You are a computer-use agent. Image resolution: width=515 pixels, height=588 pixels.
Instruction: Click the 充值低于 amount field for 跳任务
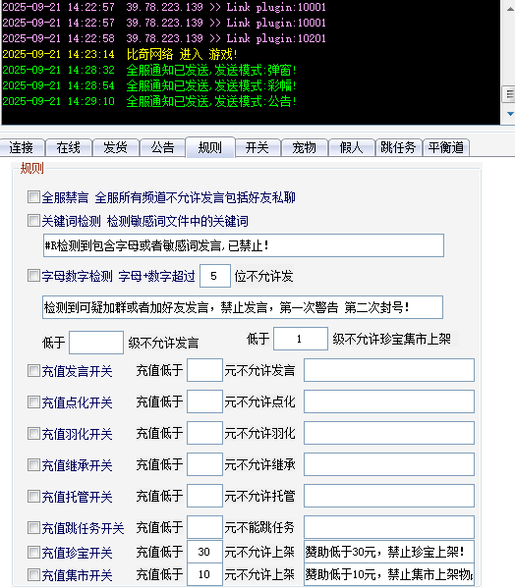click(x=204, y=527)
